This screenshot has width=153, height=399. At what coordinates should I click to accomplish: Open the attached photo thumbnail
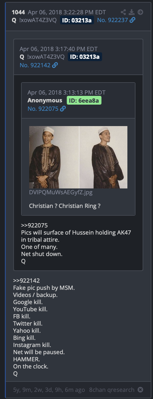(x=78, y=157)
